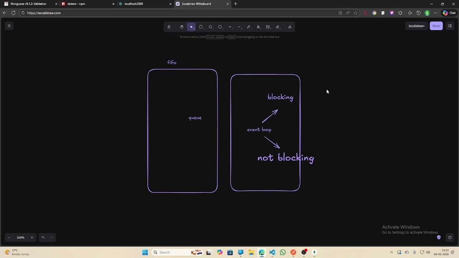This screenshot has height=258, width=459.
Task: Open WhatsApp from the taskbar
Action: point(283,252)
